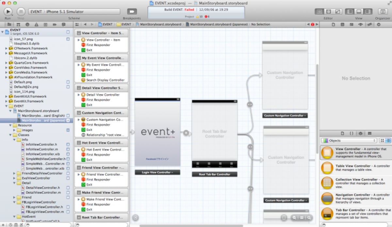Show the Size inspector
Image resolution: width=392 pixels, height=227 pixels.
coord(369,24)
